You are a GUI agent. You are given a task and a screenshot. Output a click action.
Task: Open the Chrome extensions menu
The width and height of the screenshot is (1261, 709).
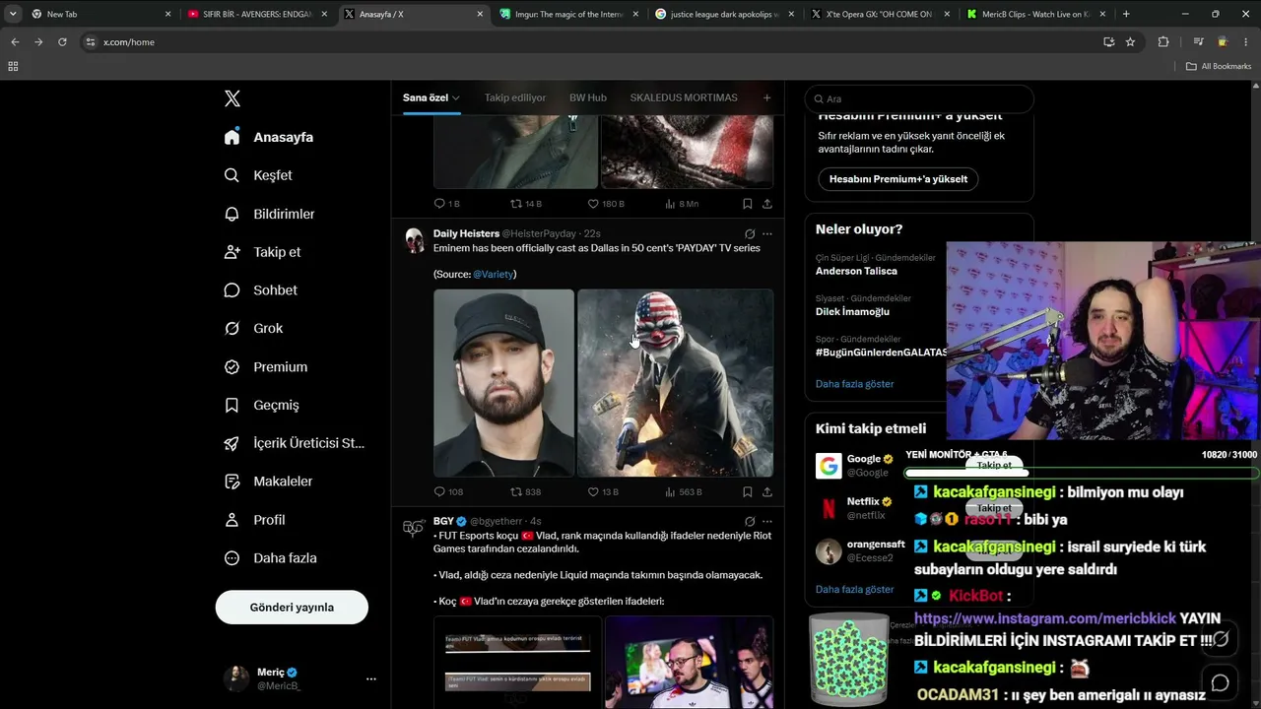tap(1163, 42)
